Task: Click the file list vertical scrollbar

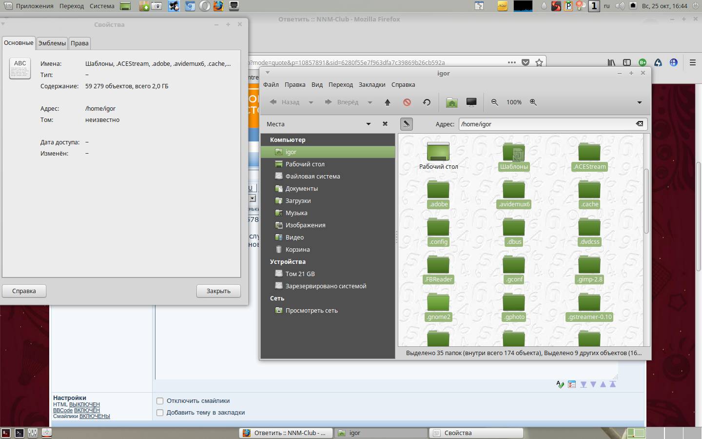Action: point(646,200)
